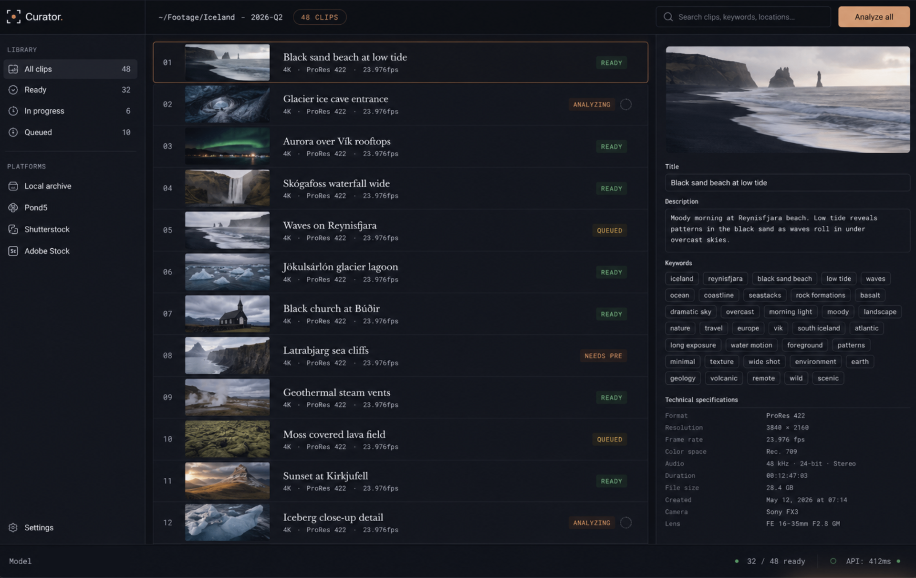This screenshot has width=916, height=578.
Task: Click the morning light keyword tag
Action: coord(790,312)
